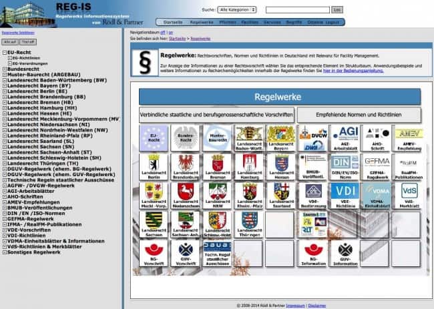This screenshot has height=309, width=434.
Task: Collapse the EU-Recht tree node
Action: pyautogui.click(x=5, y=52)
